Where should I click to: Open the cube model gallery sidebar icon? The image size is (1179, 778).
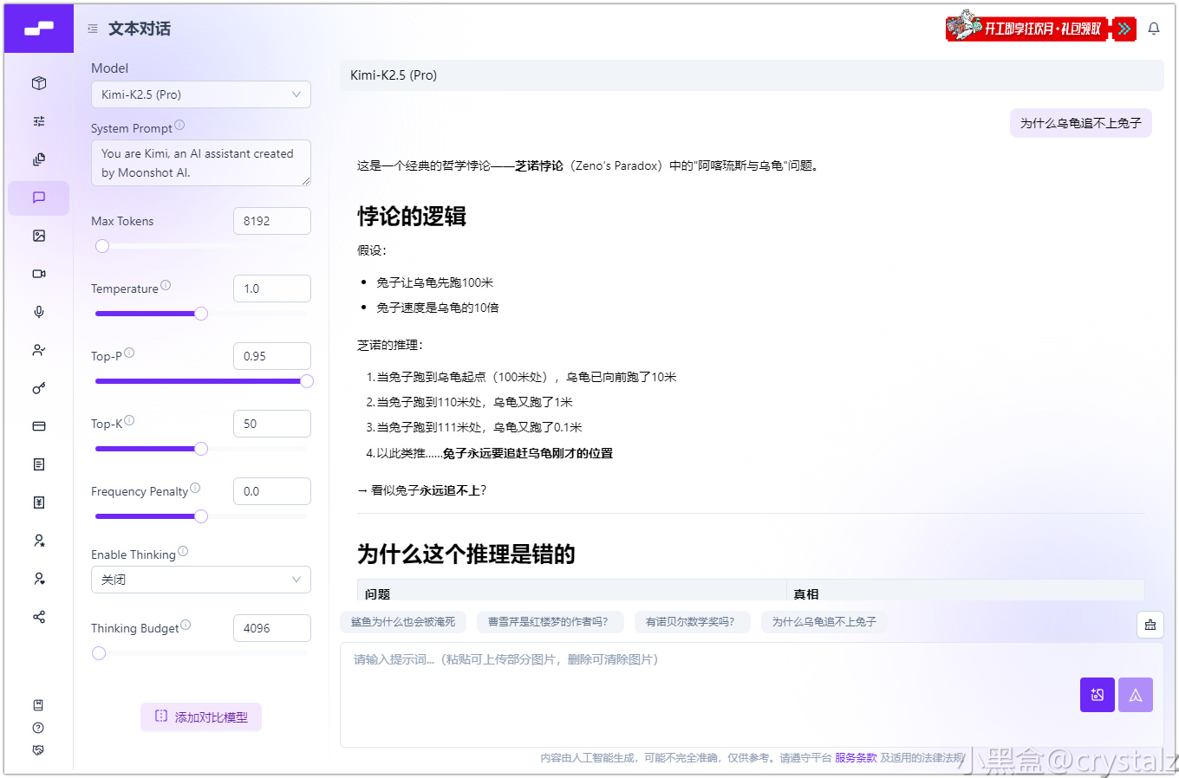coord(39,83)
